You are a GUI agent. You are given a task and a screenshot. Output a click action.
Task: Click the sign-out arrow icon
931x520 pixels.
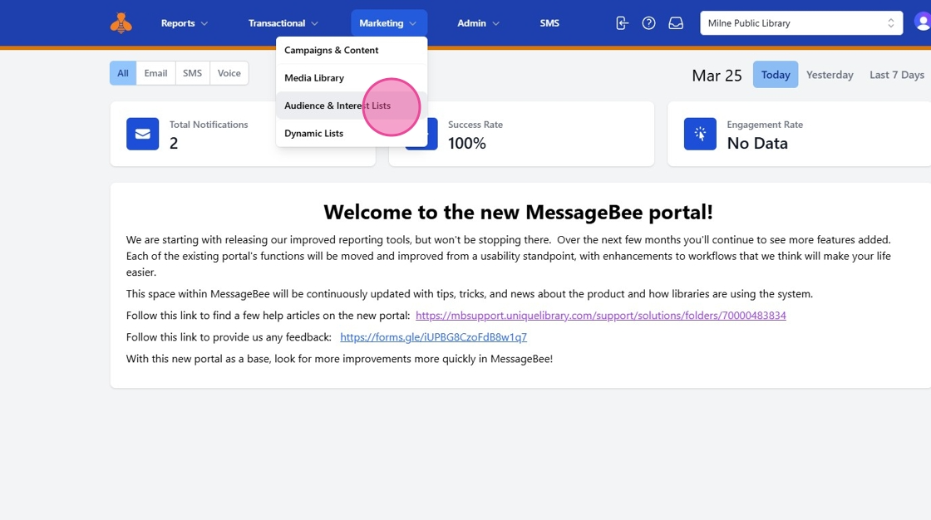click(622, 23)
